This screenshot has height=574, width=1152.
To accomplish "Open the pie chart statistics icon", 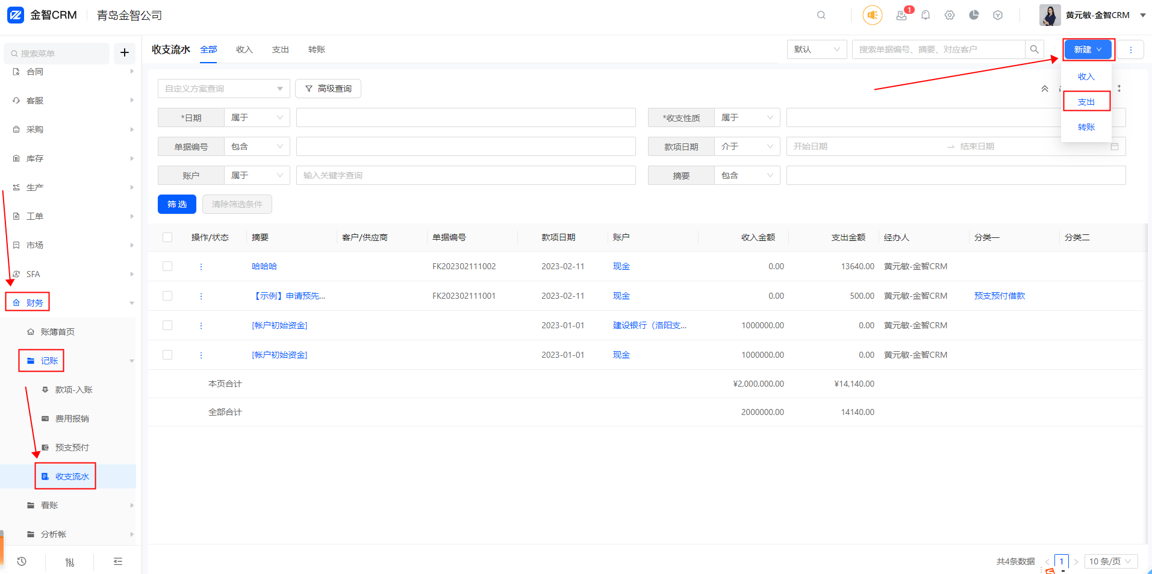I will tap(974, 15).
